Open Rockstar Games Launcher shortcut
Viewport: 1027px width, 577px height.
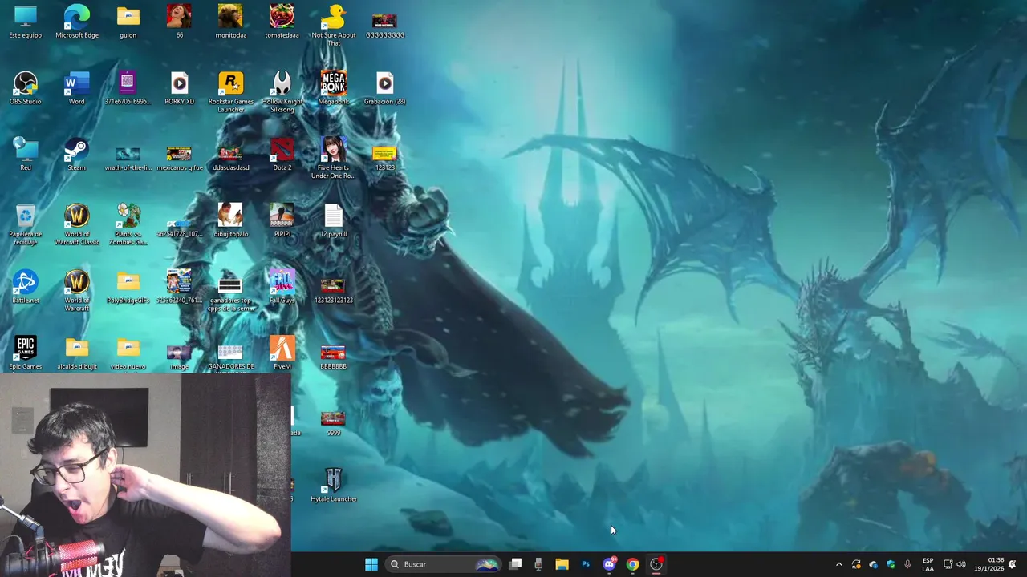click(x=230, y=91)
